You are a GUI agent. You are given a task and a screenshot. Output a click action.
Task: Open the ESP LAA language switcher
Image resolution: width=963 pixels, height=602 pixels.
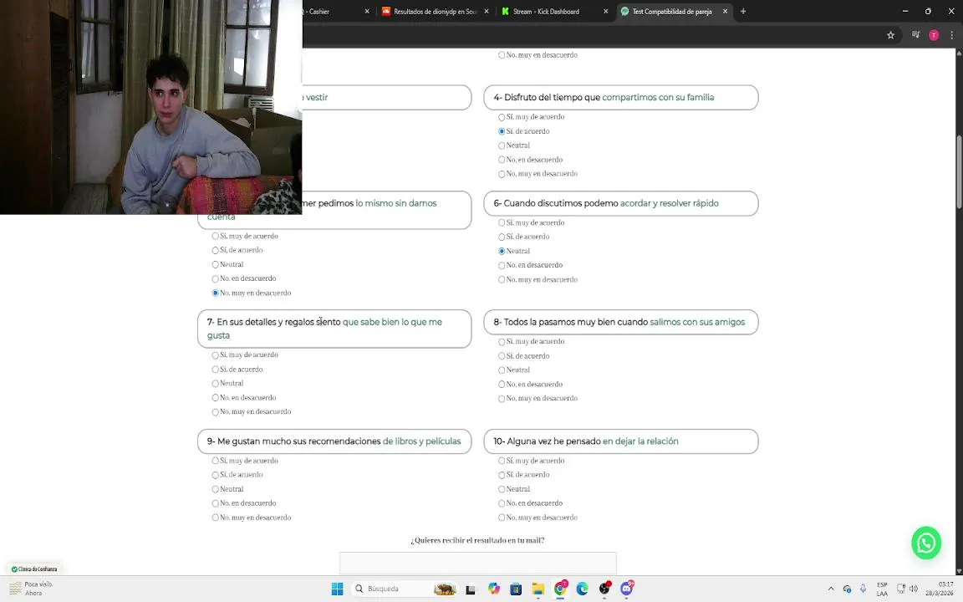coord(882,589)
